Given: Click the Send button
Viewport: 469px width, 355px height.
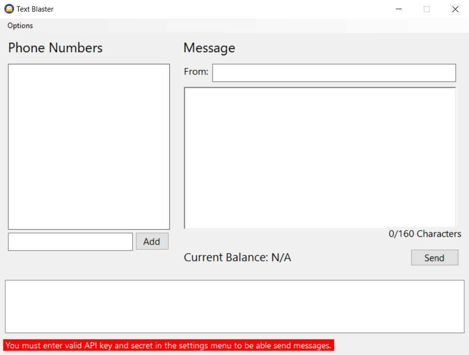Looking at the screenshot, I should (434, 257).
